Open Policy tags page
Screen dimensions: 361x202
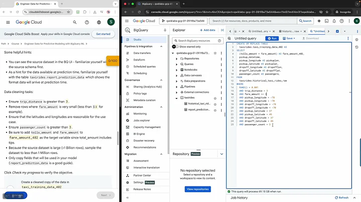[x=140, y=93]
